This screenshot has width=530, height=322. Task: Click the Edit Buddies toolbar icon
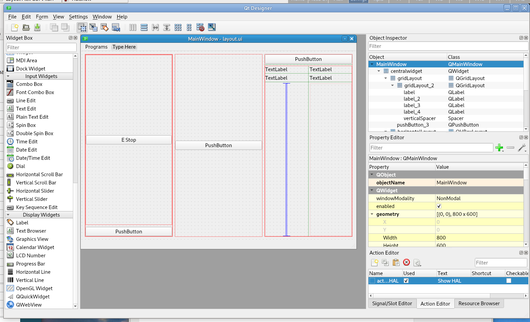coord(105,27)
